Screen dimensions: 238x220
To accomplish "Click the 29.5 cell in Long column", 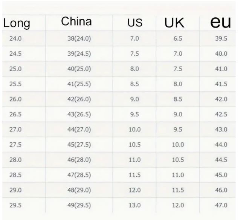I will (15, 205).
